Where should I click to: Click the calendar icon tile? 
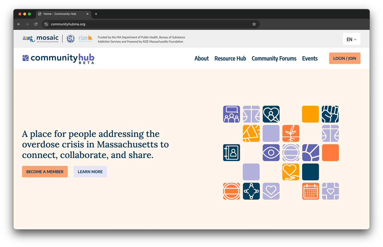click(x=310, y=191)
